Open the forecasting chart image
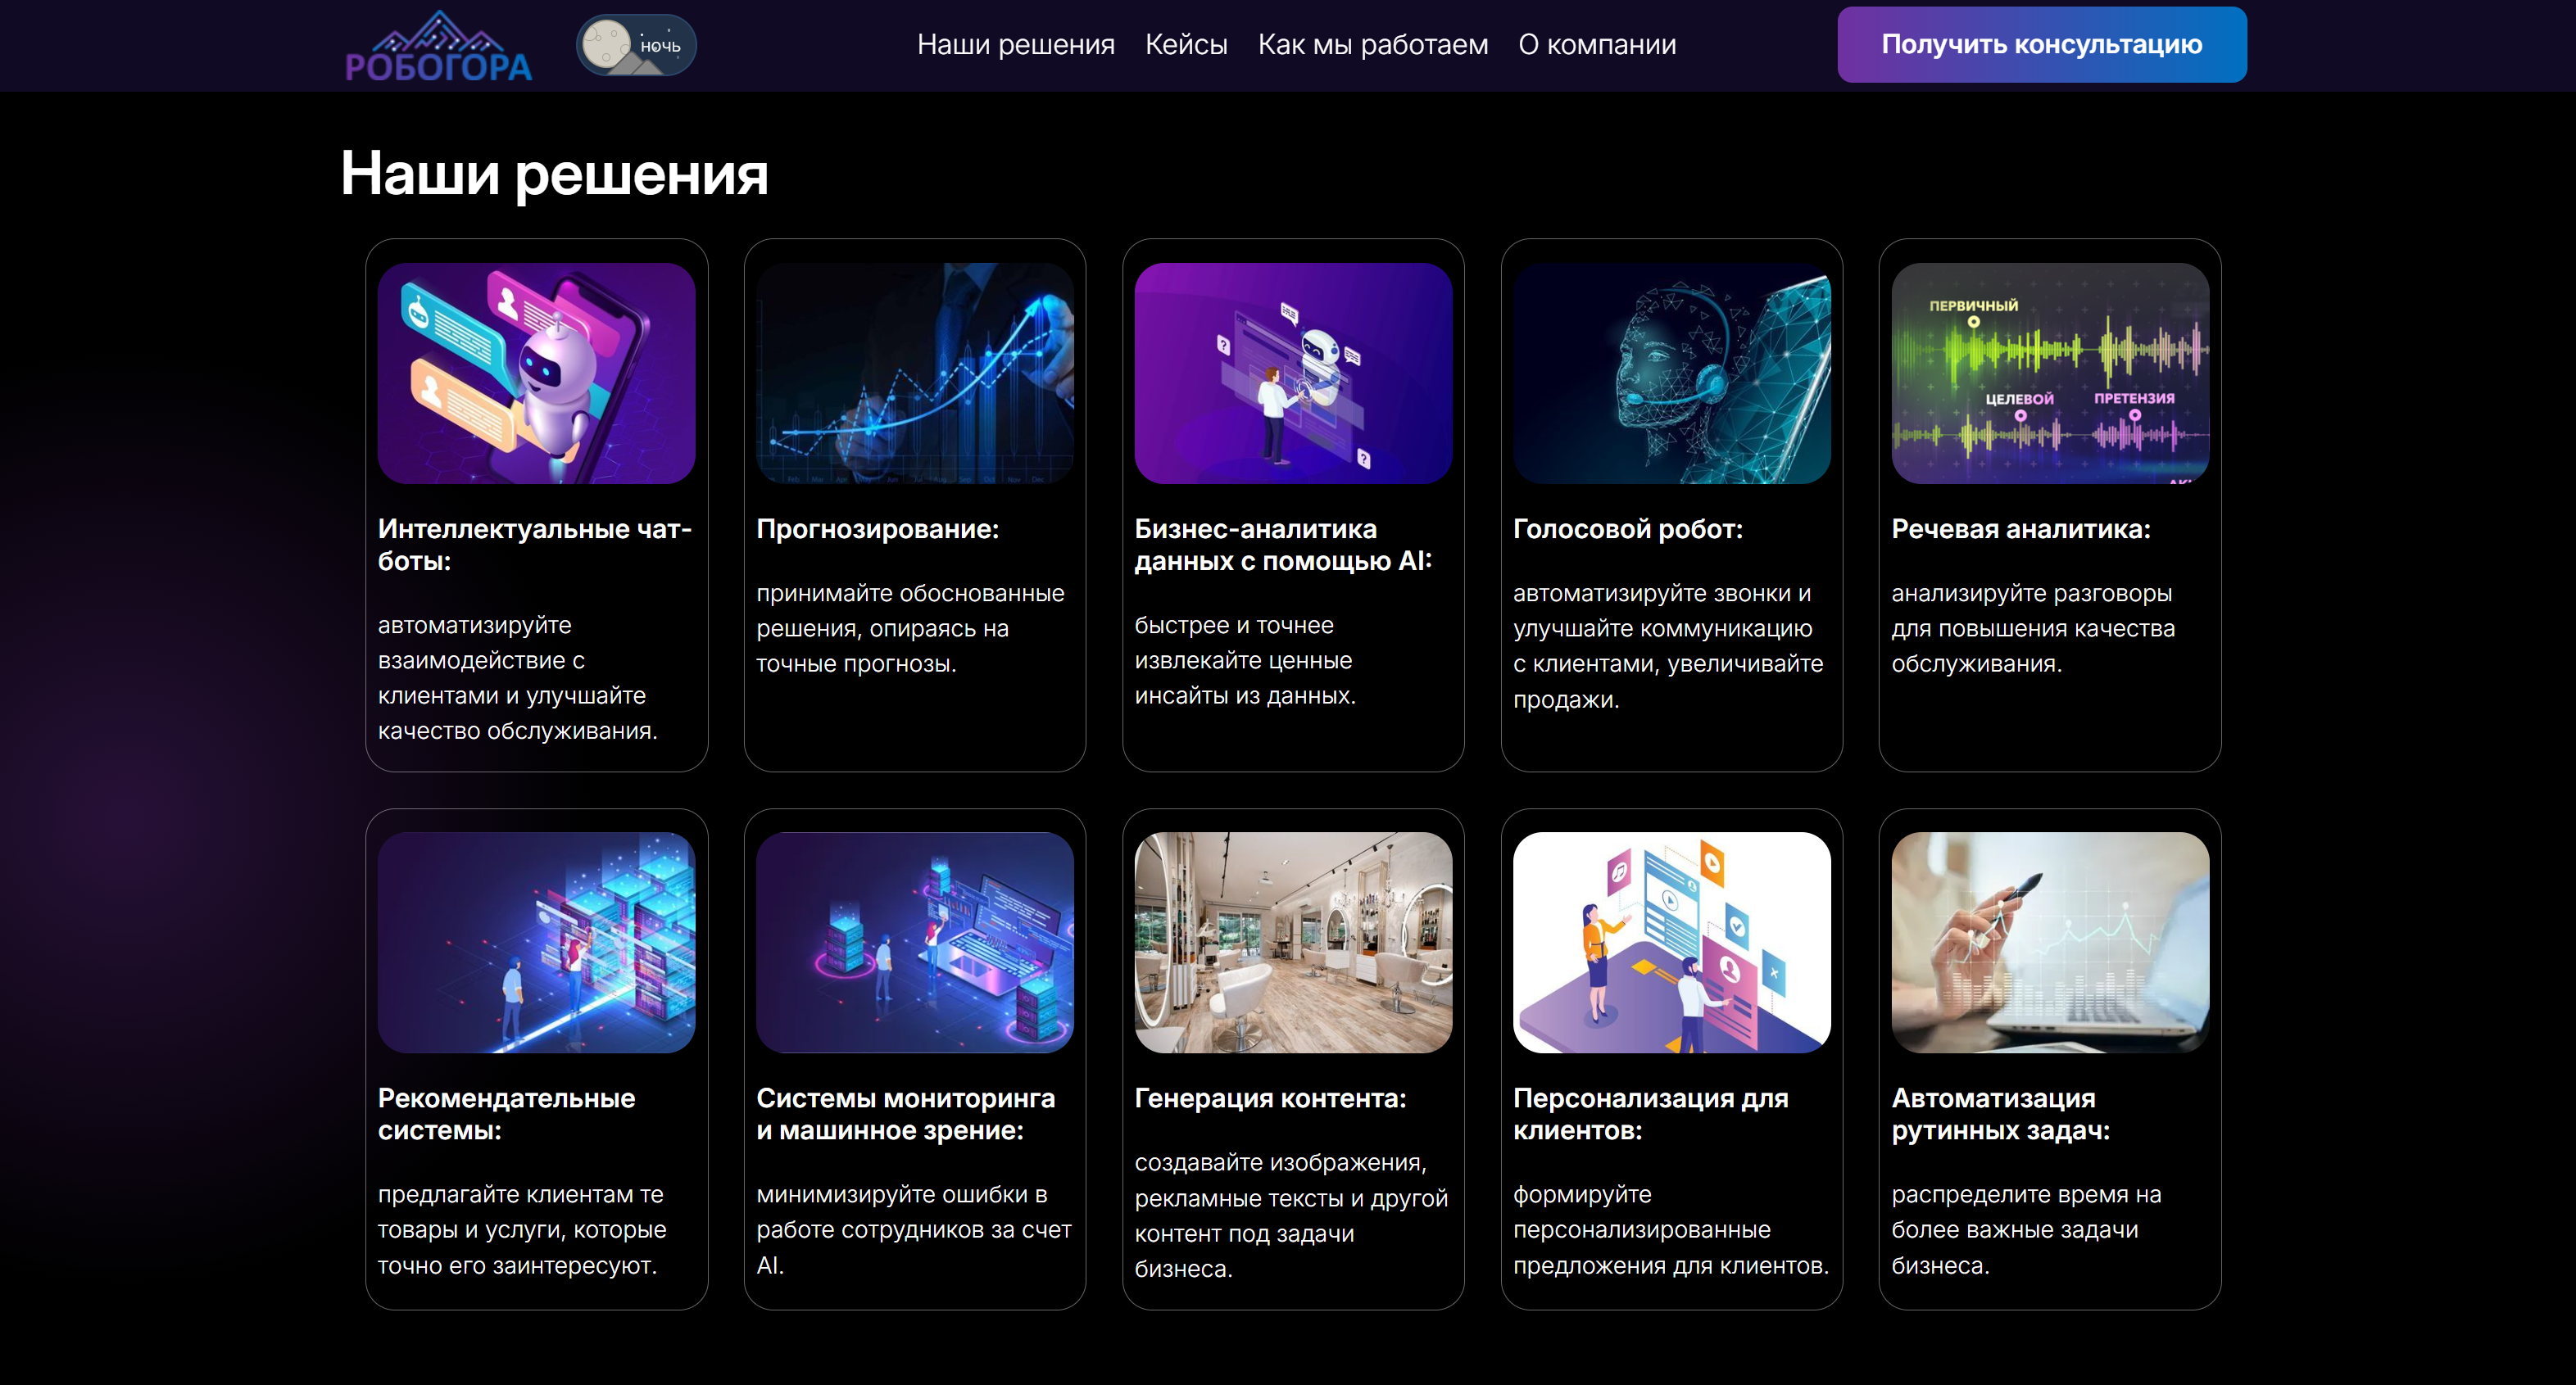Screen dimensions: 2576x1385 [915, 373]
